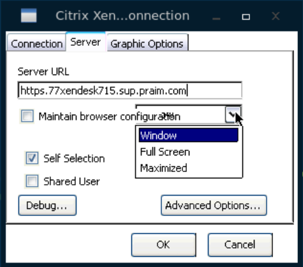Click inside the Server URL field
Image resolution: width=303 pixels, height=267 pixels.
[130, 90]
